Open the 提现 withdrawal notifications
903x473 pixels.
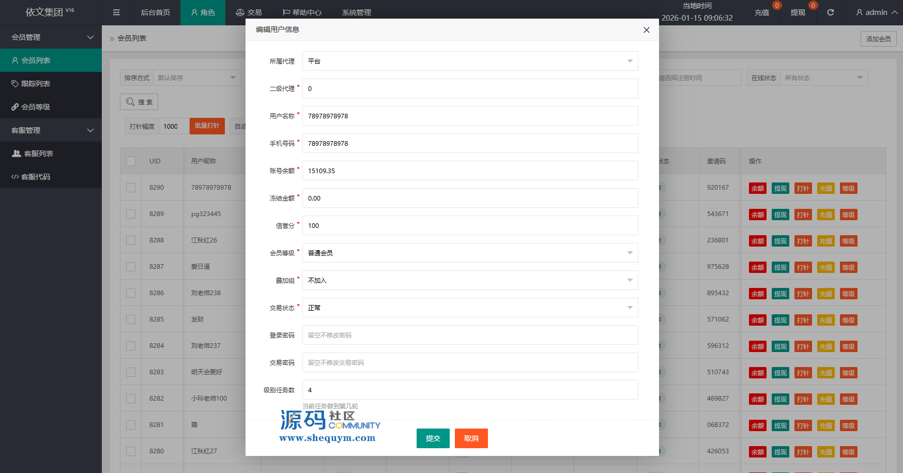coord(798,12)
